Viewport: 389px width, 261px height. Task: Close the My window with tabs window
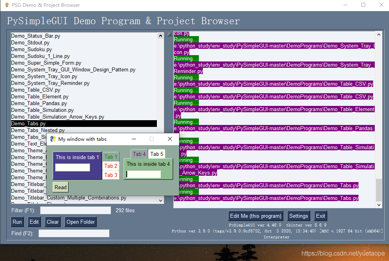pyautogui.click(x=170, y=139)
